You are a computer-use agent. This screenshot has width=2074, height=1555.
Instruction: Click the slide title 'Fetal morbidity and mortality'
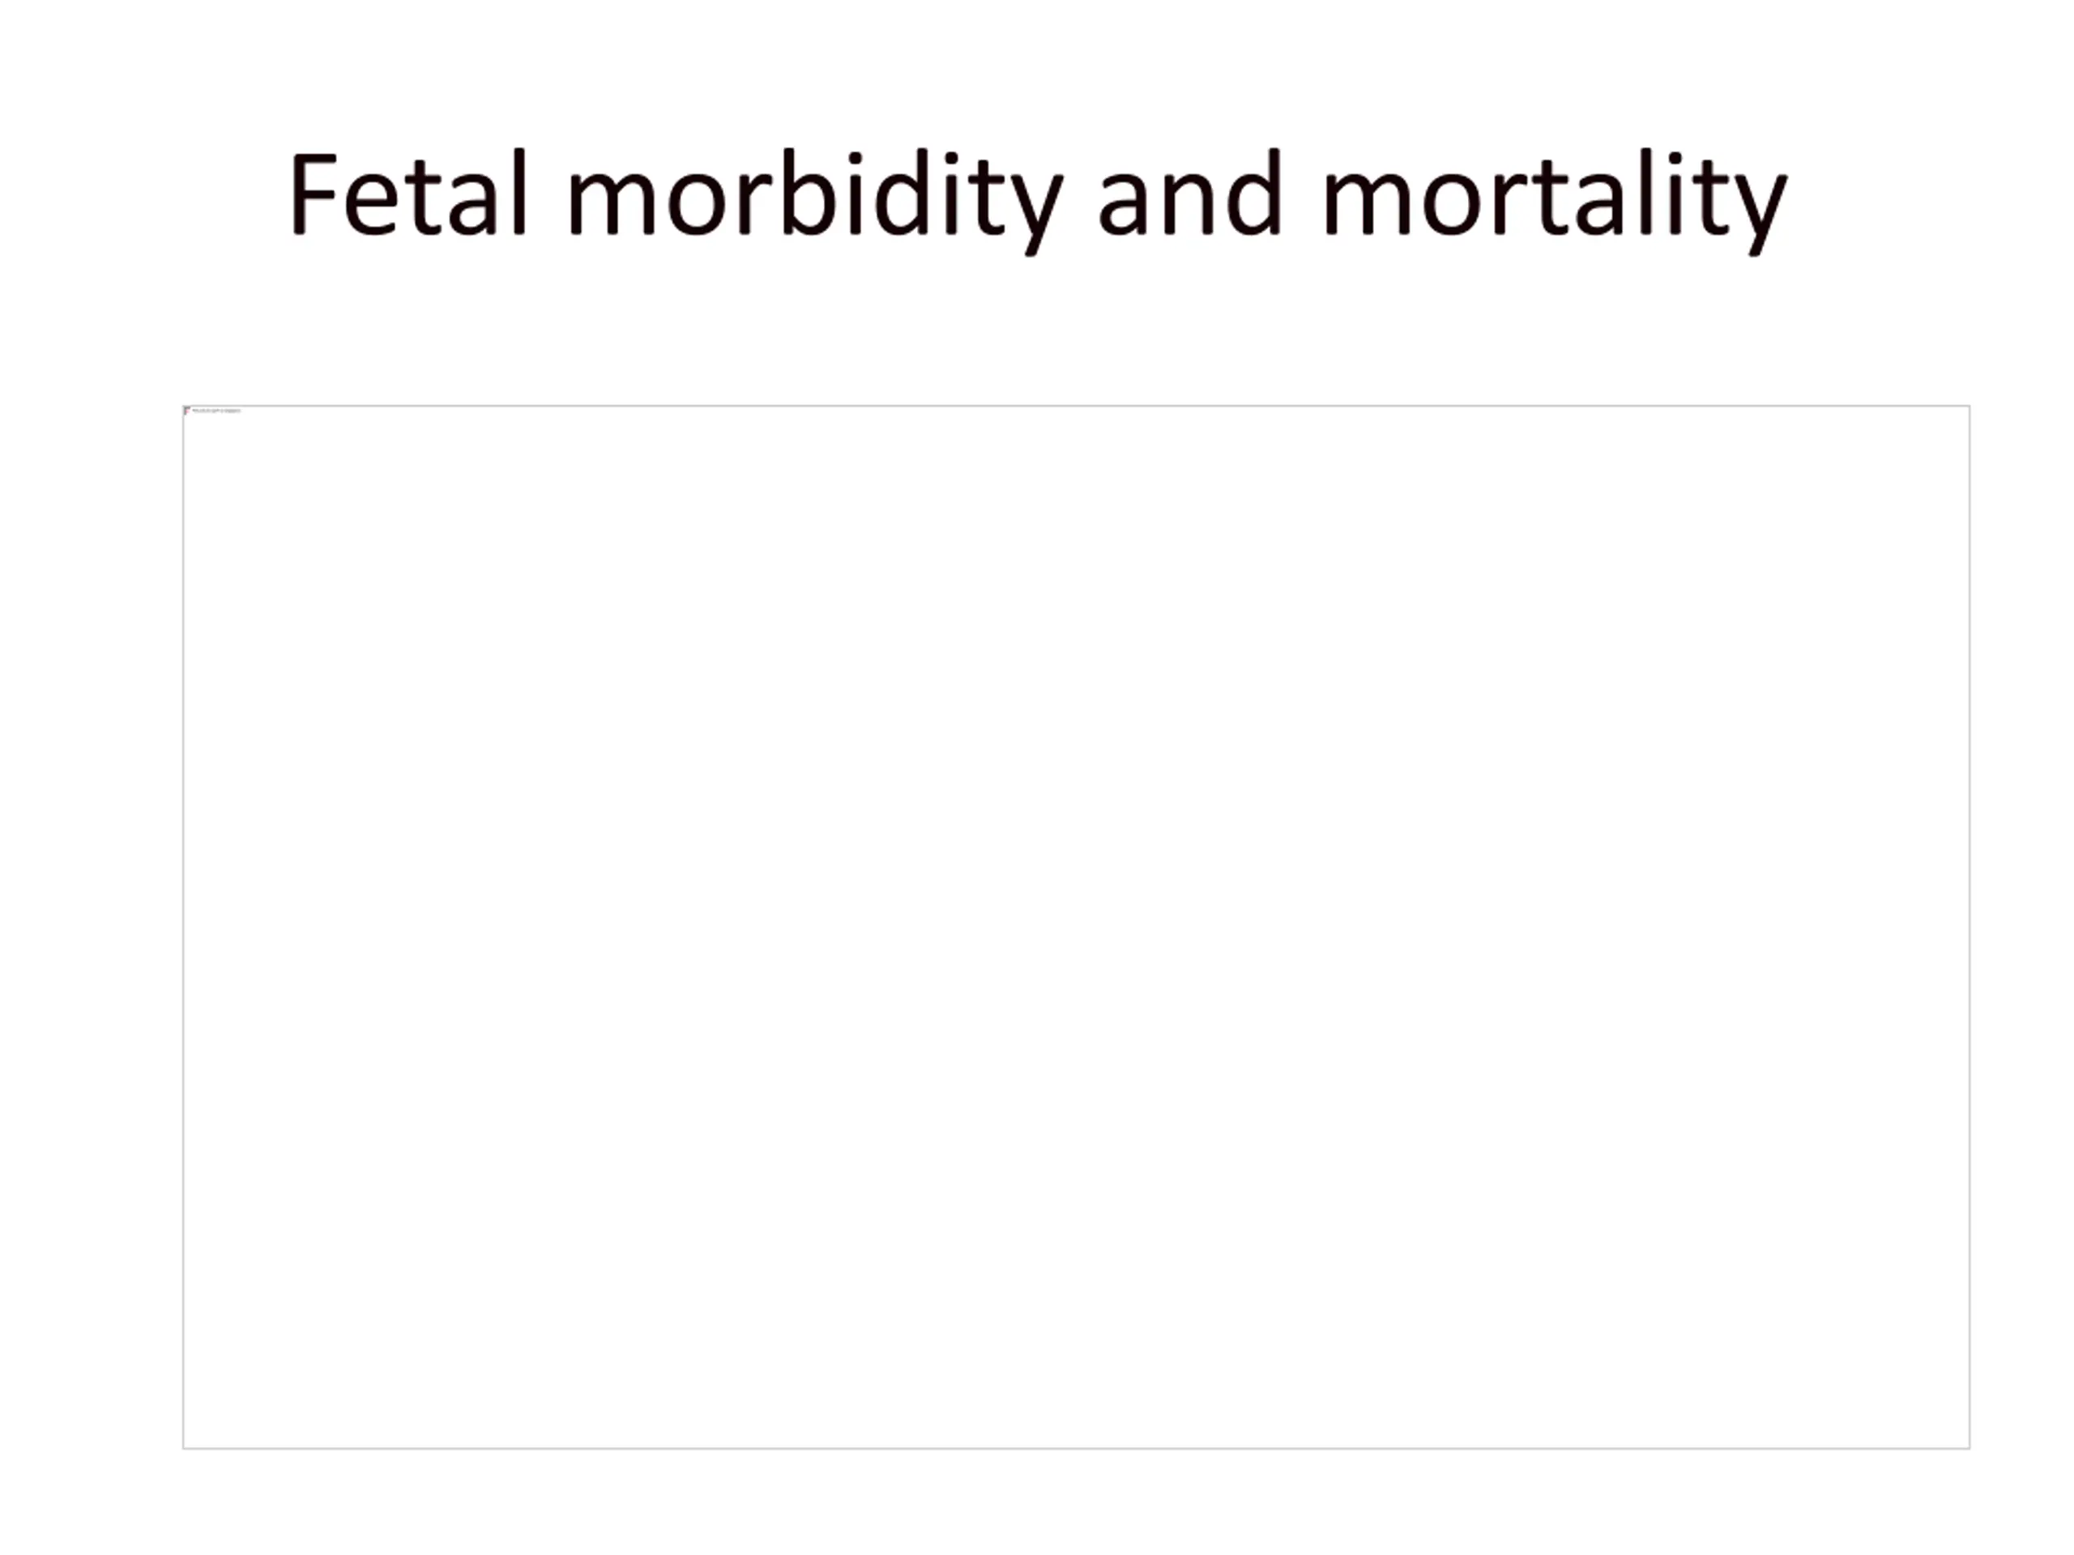pos(1038,200)
